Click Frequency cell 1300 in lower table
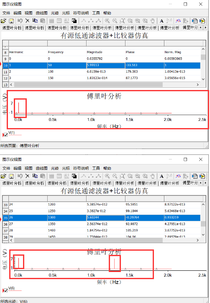 coord(67,217)
